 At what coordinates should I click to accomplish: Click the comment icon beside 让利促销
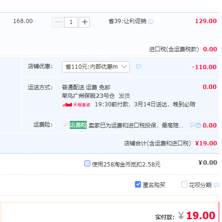[151, 22]
